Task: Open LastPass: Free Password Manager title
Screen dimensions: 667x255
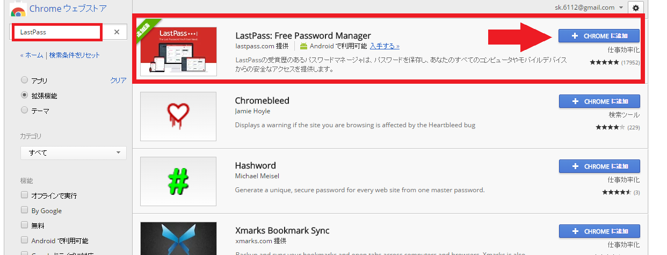Action: pyautogui.click(x=303, y=36)
